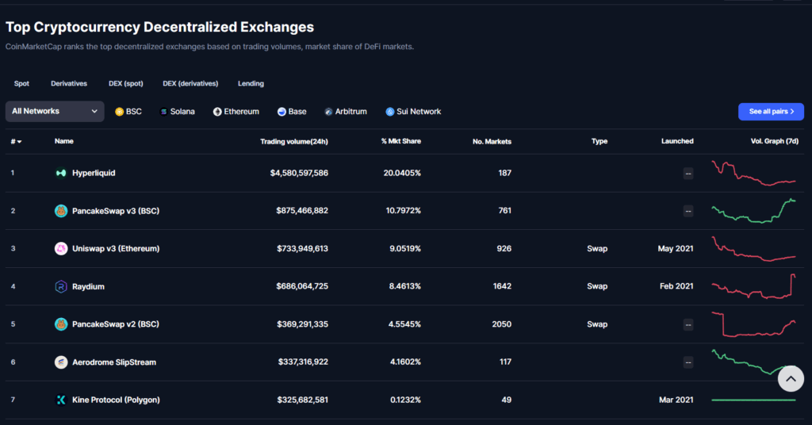Click the scroll-to-top arrow button
Viewport: 812px width, 425px height.
click(791, 378)
